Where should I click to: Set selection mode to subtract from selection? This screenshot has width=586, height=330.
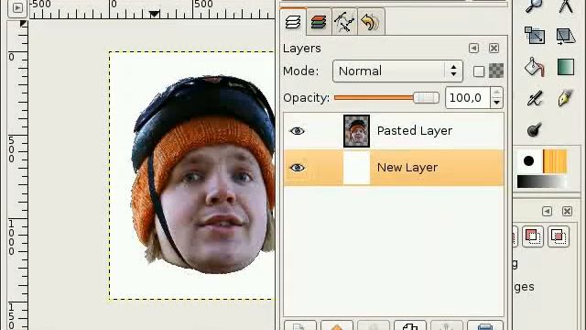point(533,236)
